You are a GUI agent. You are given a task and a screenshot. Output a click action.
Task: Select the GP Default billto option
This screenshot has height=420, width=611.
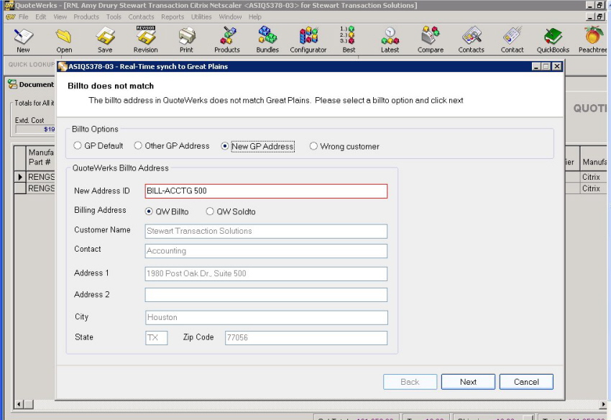pos(77,145)
